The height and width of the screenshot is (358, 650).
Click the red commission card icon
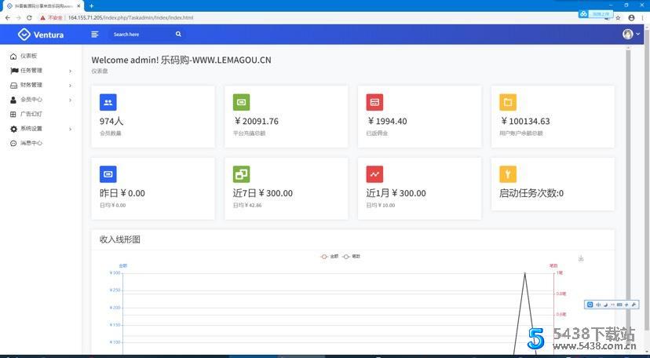(x=374, y=102)
